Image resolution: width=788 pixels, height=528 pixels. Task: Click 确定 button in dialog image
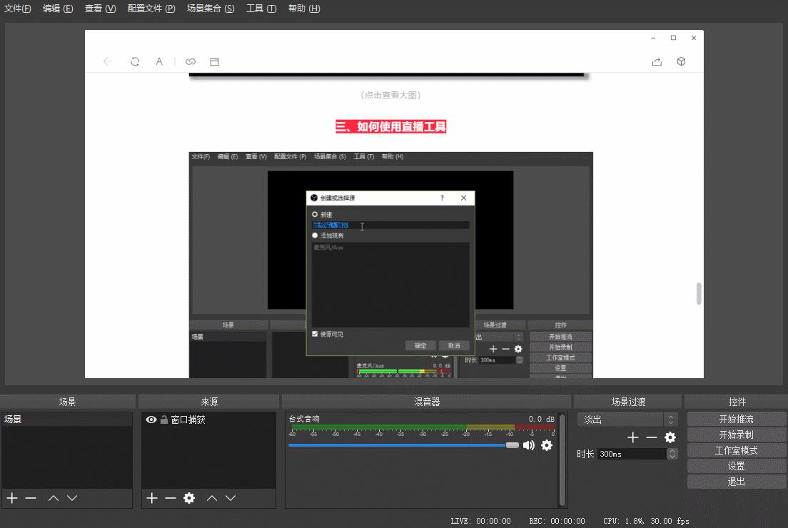tap(420, 345)
